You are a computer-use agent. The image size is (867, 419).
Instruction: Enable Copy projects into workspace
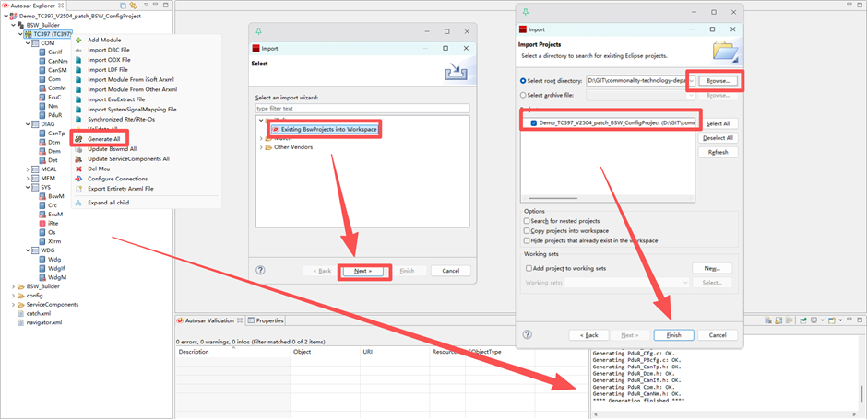(x=527, y=231)
